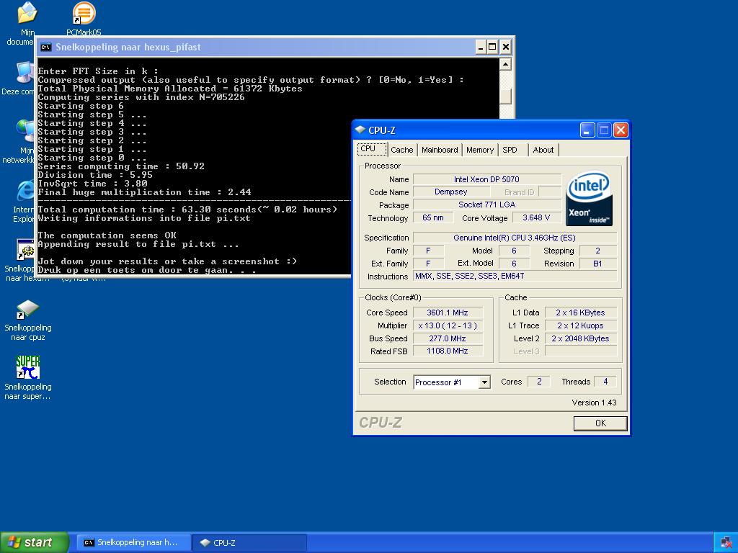Maximize the hexus_pifast console window
The height and width of the screenshot is (553, 738).
click(492, 47)
